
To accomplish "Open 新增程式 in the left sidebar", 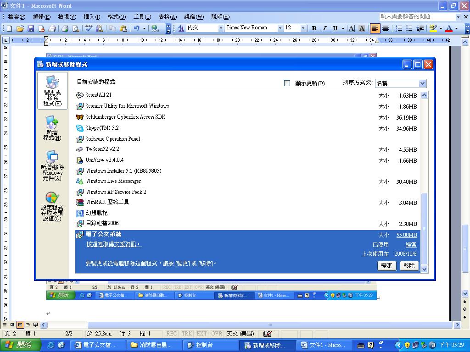I will 52,128.
